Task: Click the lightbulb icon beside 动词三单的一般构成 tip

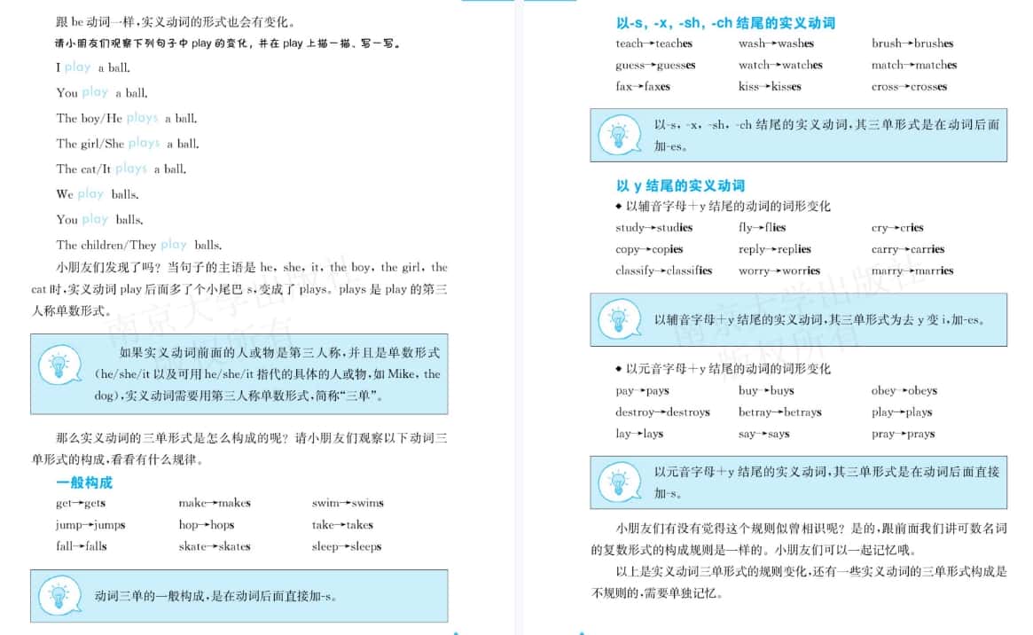Action: click(x=59, y=595)
